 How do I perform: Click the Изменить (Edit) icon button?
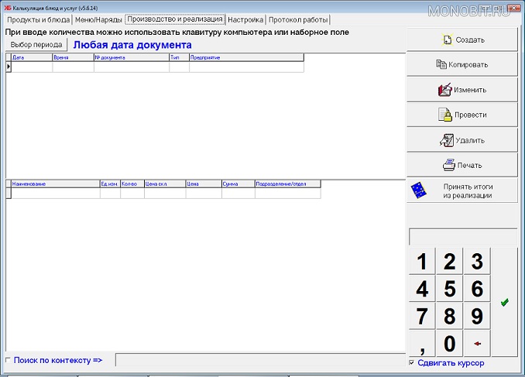coord(462,90)
